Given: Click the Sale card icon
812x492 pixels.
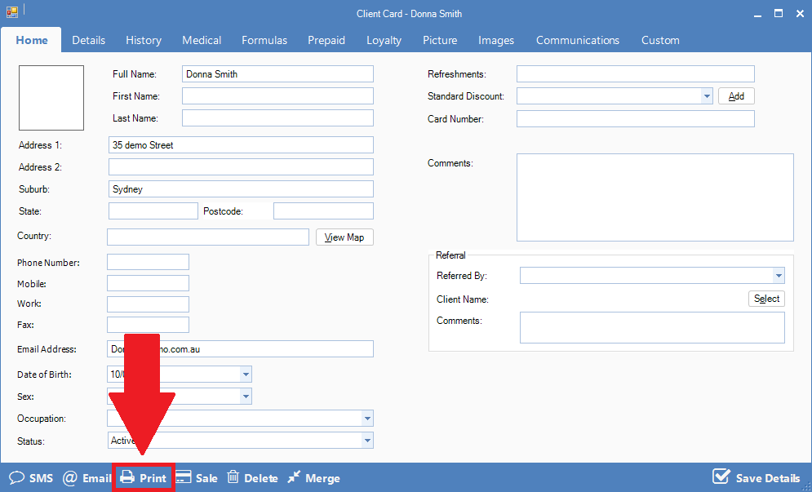Looking at the screenshot, I should pos(184,478).
